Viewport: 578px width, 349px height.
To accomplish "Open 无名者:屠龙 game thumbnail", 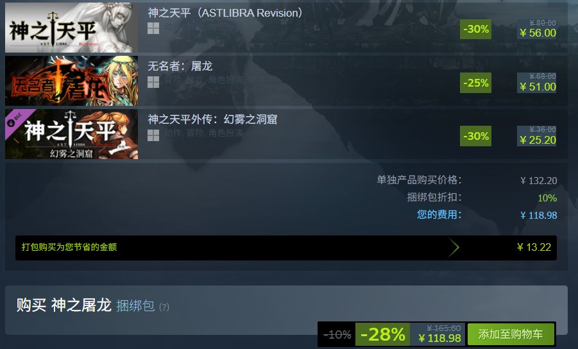I will pos(71,81).
